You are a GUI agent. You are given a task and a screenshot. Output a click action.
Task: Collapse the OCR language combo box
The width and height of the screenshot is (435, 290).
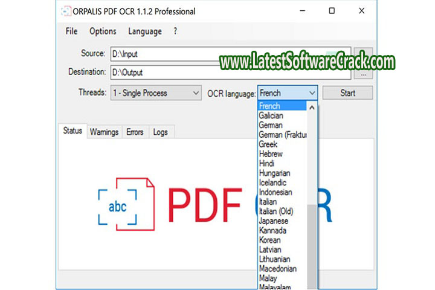click(312, 93)
